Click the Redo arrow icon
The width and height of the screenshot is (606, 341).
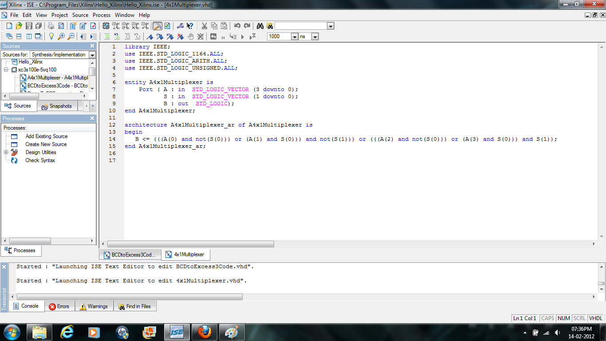tap(247, 26)
